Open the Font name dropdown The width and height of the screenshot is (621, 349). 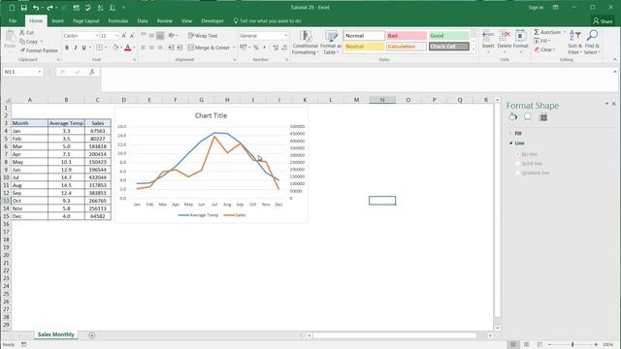coord(97,36)
